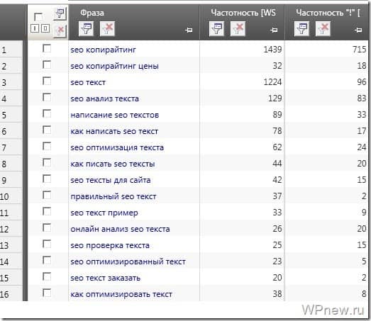The image size is (371, 321).
Task: Pin the Частотность [WS column
Action: (274, 30)
